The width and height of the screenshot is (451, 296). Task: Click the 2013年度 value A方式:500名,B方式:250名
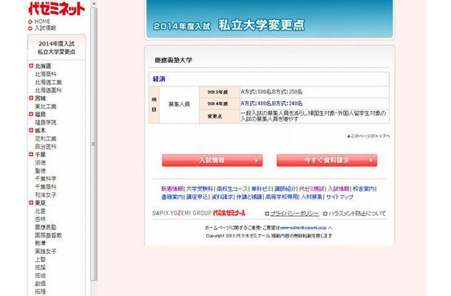click(x=271, y=92)
